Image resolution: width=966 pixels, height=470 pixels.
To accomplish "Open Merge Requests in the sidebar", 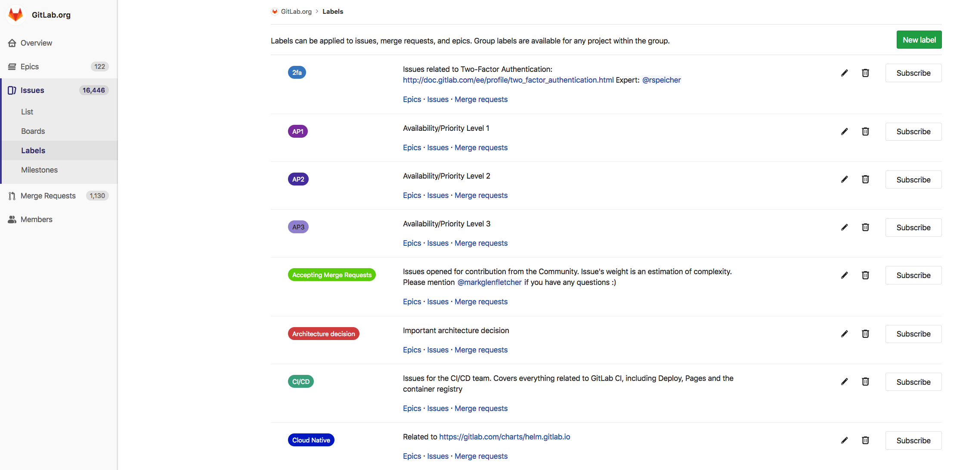I will pos(48,195).
